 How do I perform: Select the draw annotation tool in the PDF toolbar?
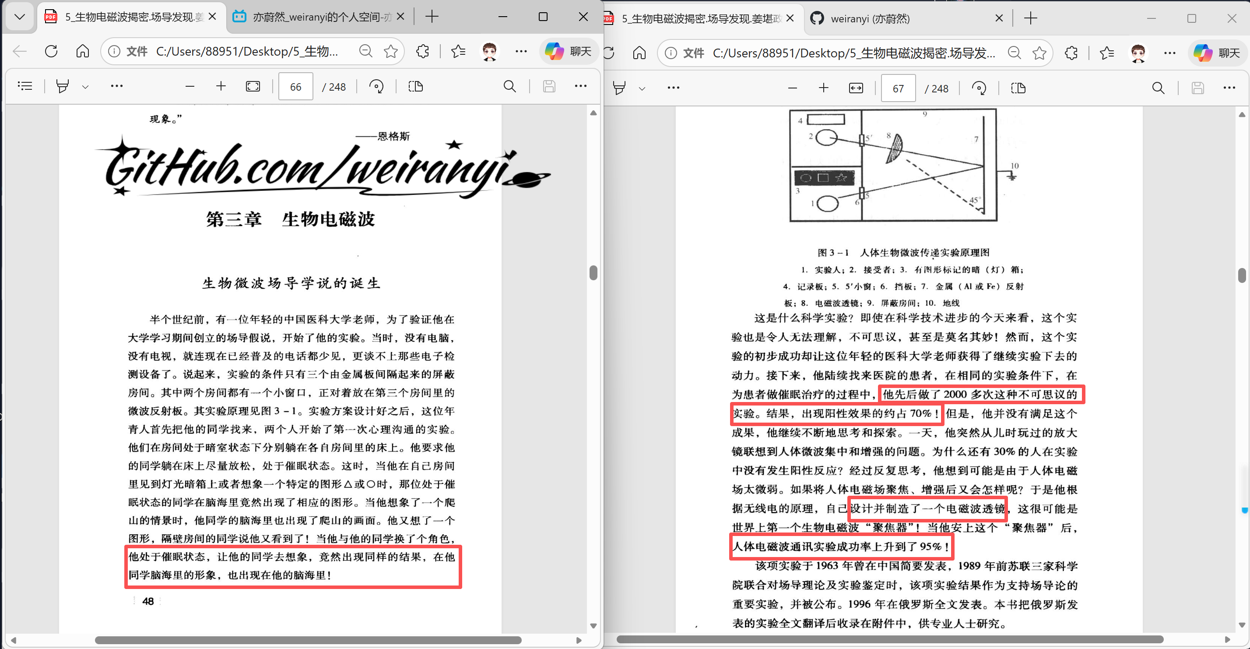click(62, 86)
